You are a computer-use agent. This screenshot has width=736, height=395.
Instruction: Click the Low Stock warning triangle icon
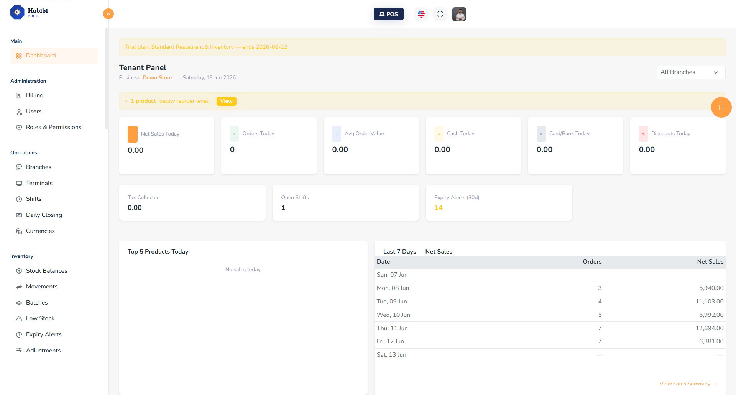[x=19, y=318]
